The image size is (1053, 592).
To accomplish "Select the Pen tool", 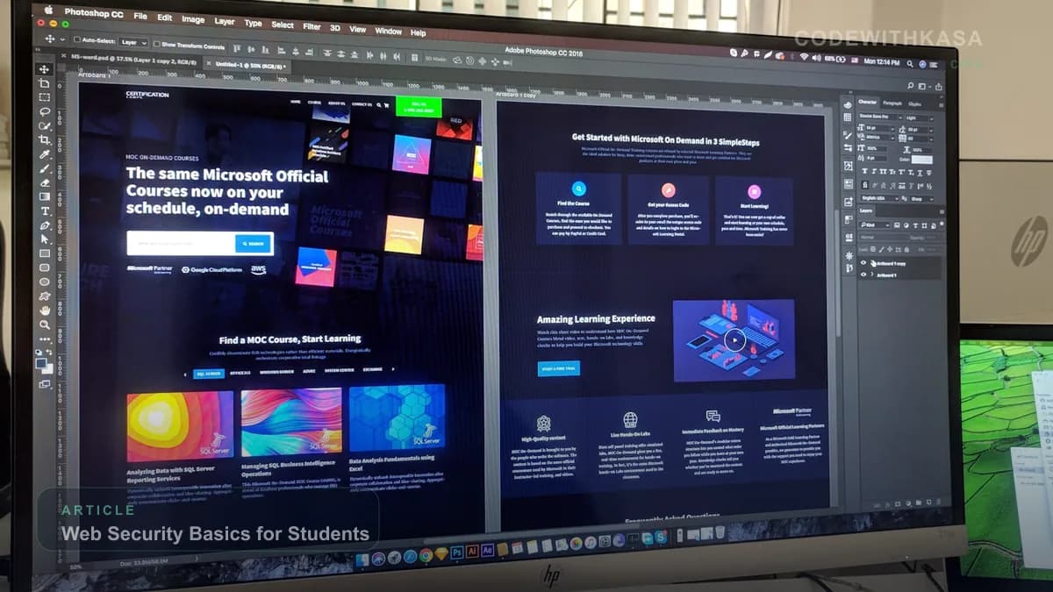I will pyautogui.click(x=45, y=225).
